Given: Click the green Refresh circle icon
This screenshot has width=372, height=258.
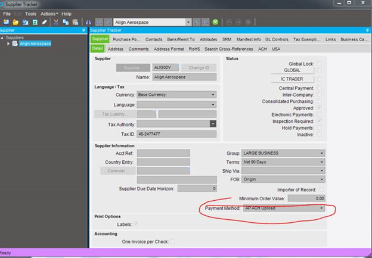Looking at the screenshot, I should pos(215,22).
